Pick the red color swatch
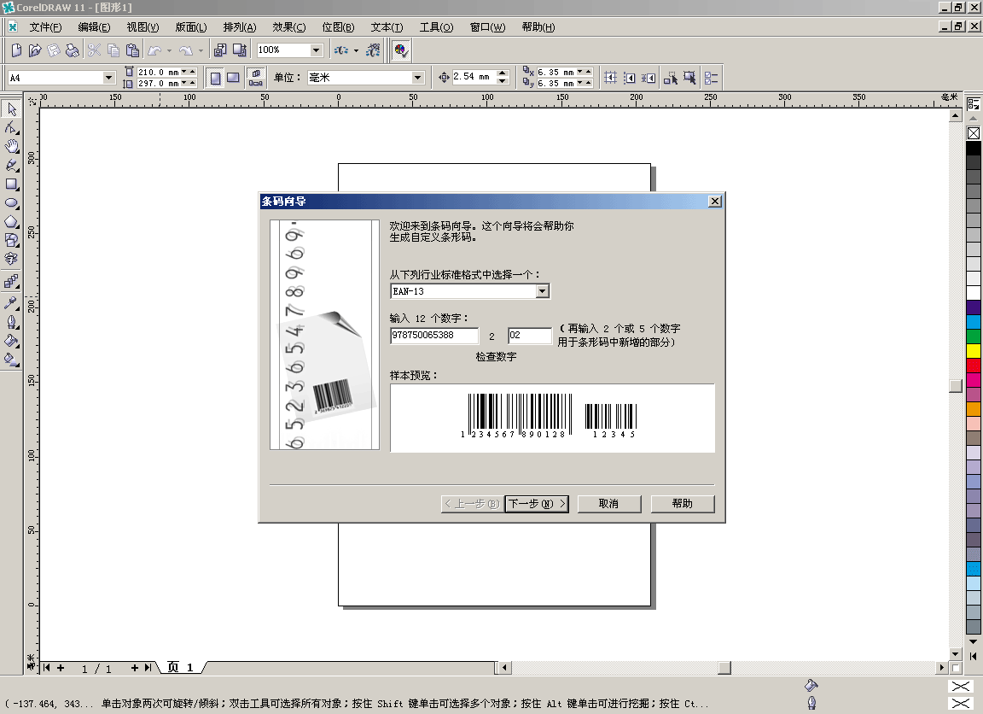 pos(973,365)
